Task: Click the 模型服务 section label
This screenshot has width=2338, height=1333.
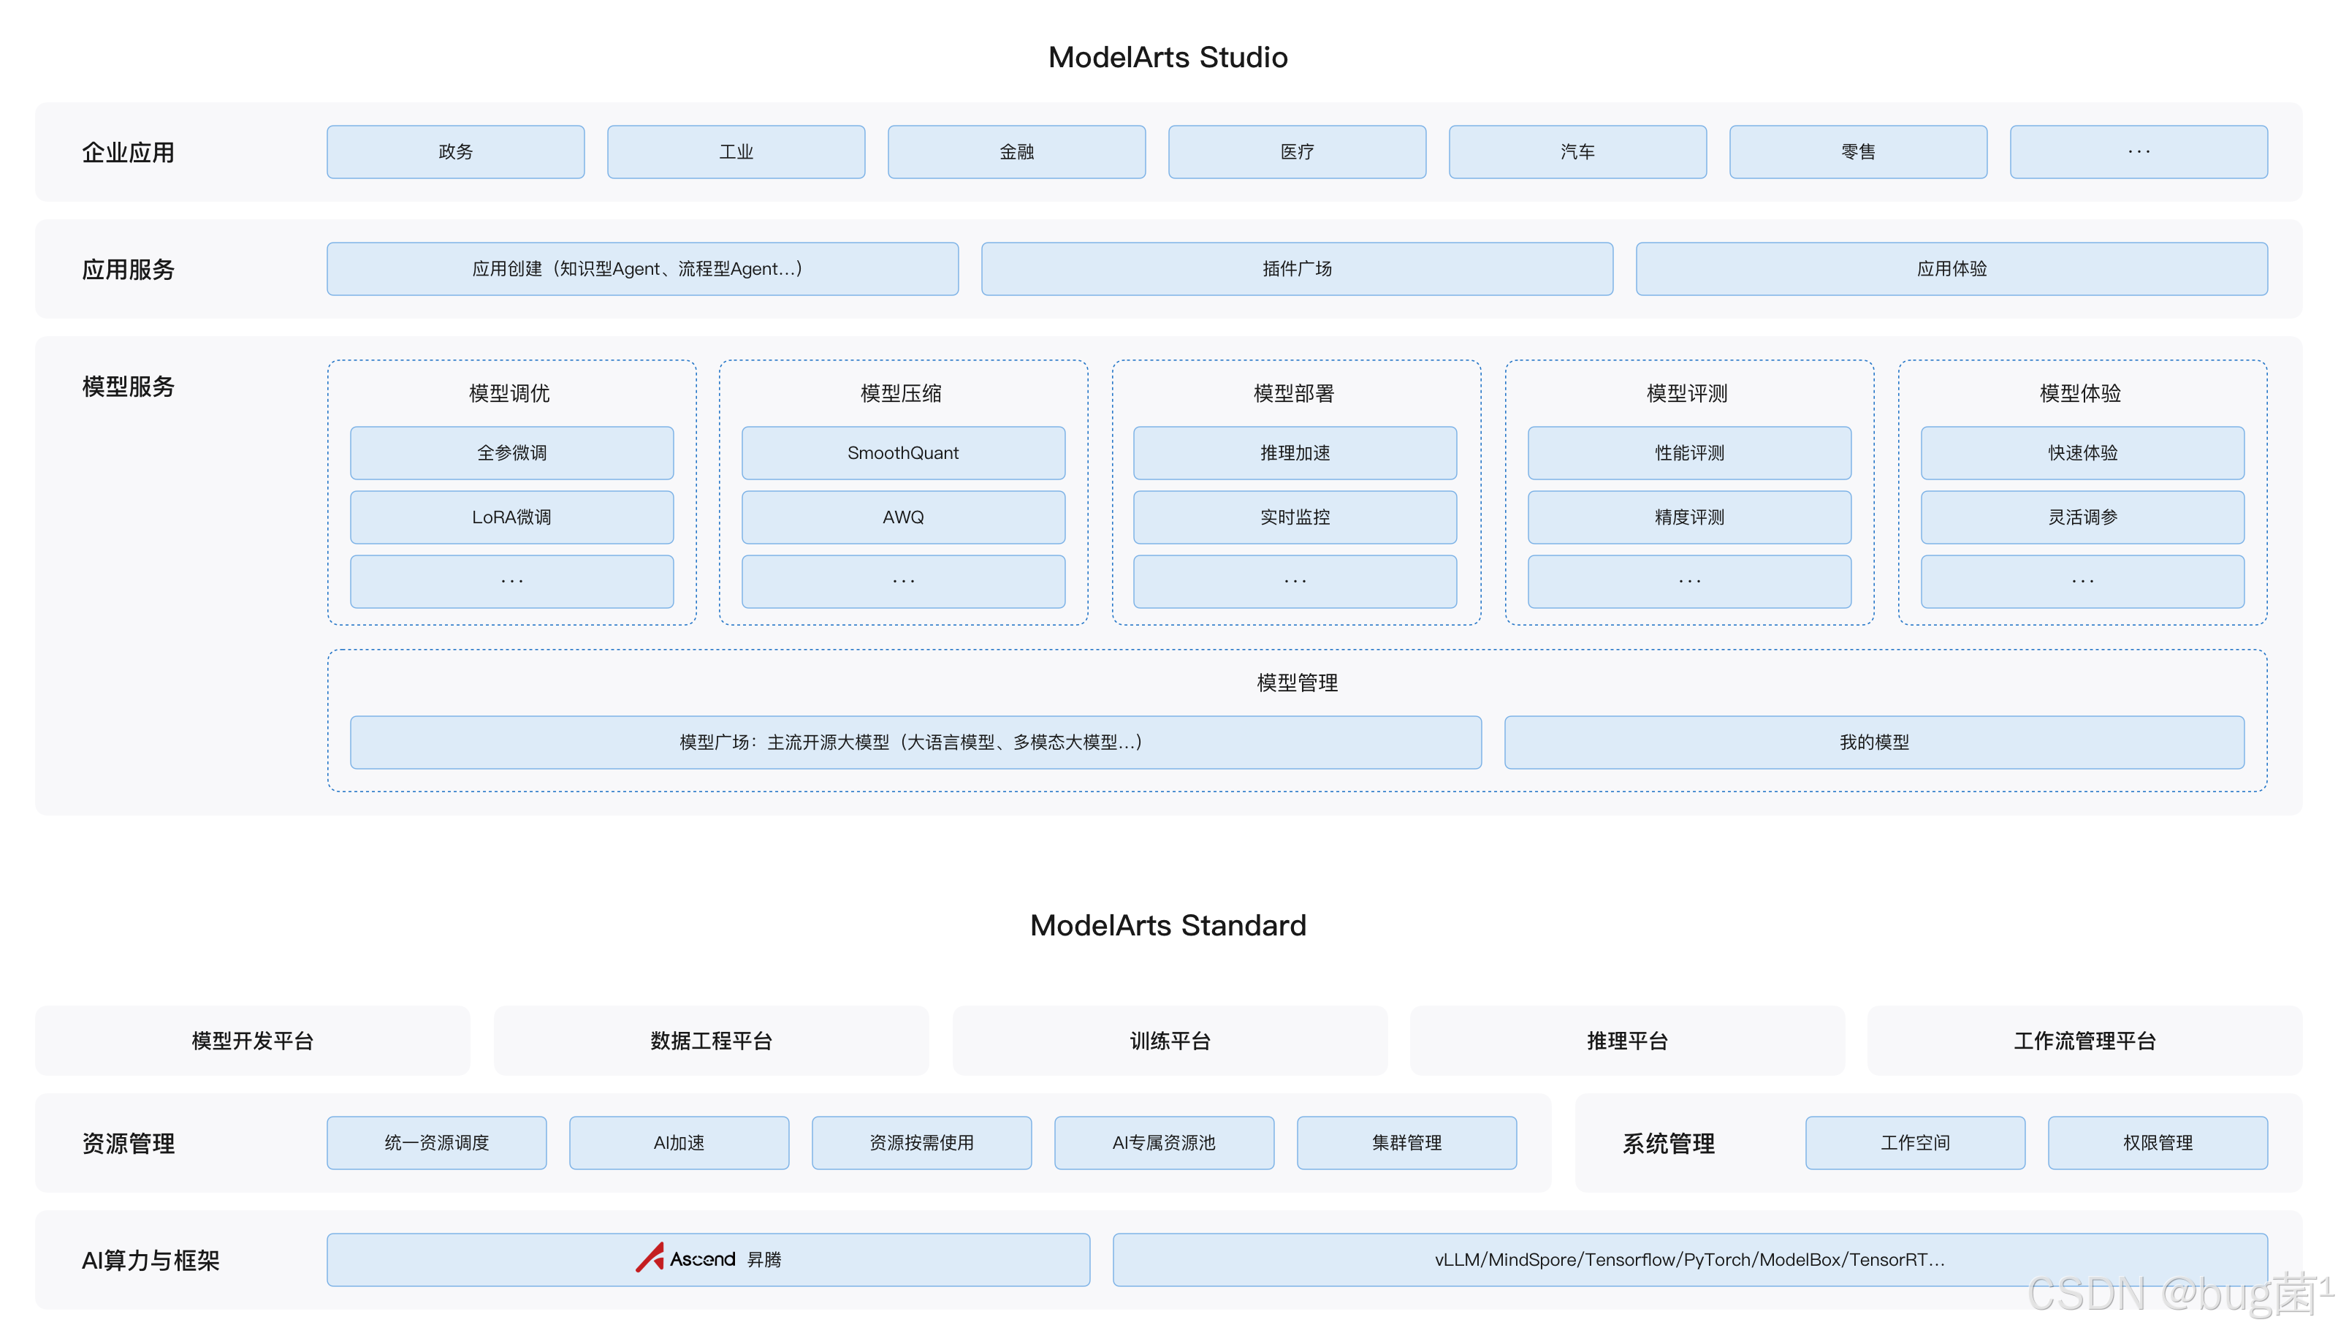Action: point(128,387)
